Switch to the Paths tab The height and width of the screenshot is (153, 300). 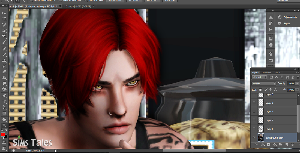click(277, 72)
